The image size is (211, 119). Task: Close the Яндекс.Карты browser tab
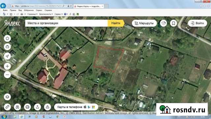pos(103,6)
